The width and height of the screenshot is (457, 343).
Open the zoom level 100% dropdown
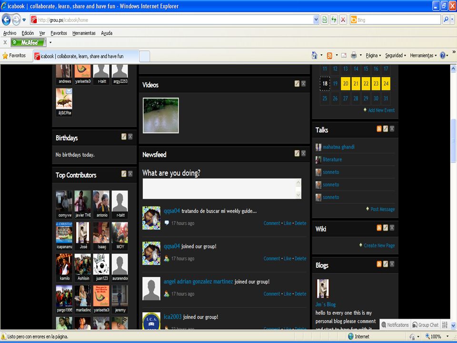[447, 337]
